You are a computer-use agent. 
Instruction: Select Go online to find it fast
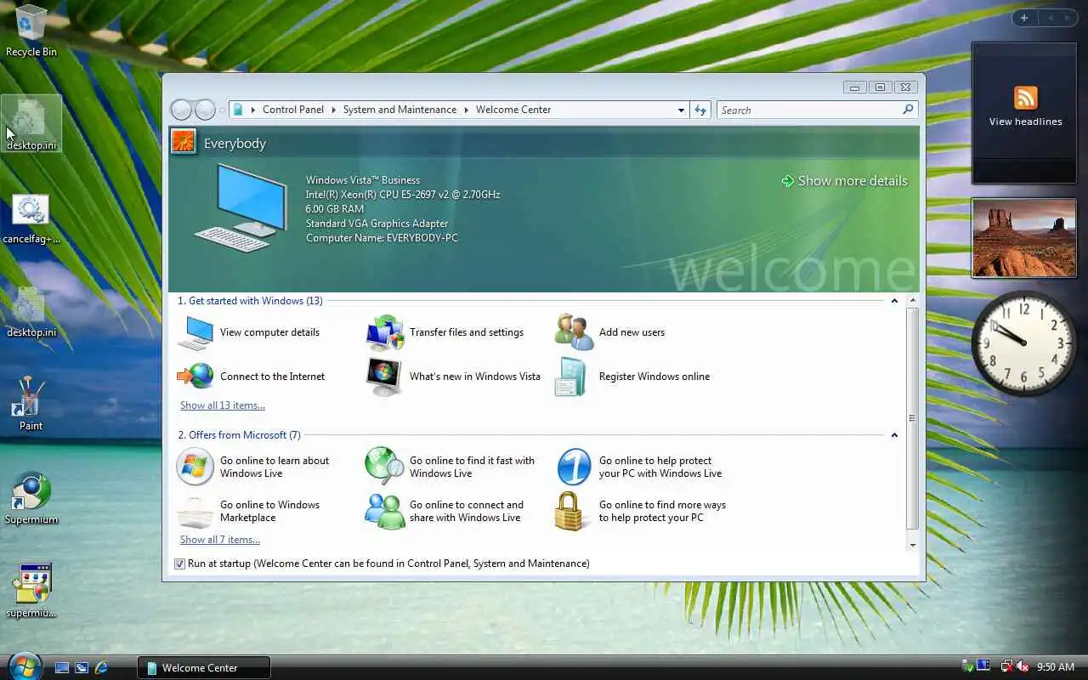[x=450, y=467]
